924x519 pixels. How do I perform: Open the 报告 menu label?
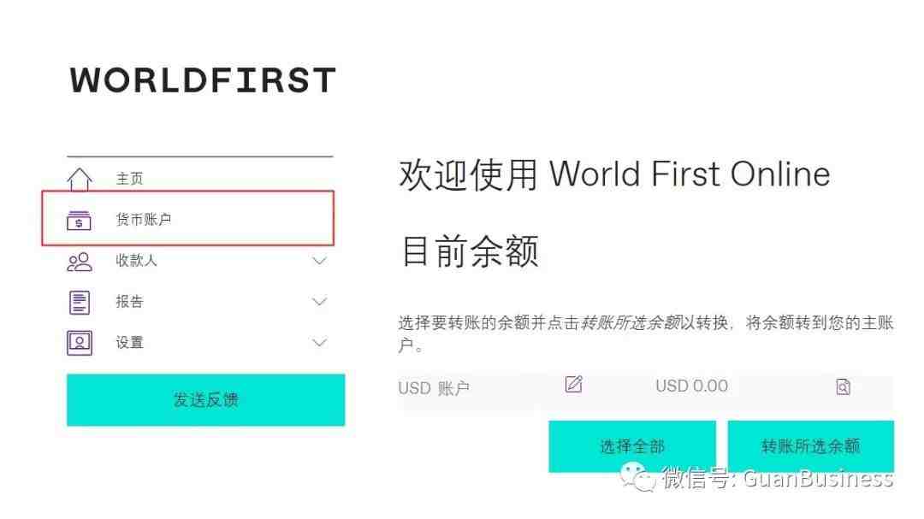coord(130,302)
